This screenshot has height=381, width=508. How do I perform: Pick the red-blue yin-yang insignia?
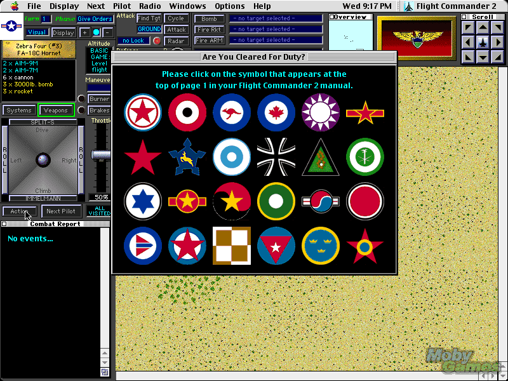pyautogui.click(x=321, y=201)
